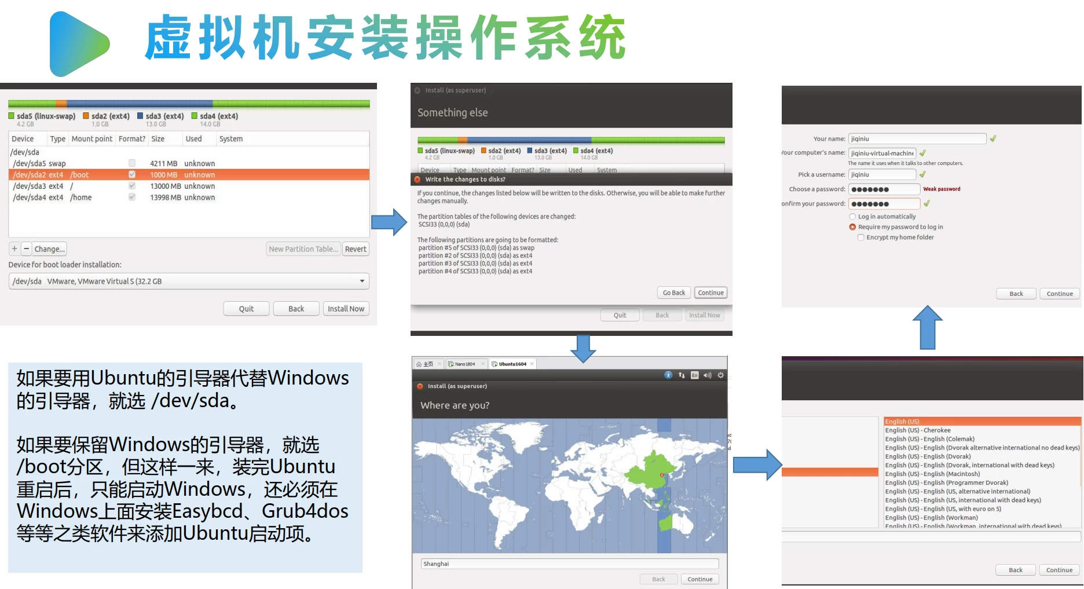
Task: Switch to the Nano1804 VM tab
Action: [x=464, y=364]
